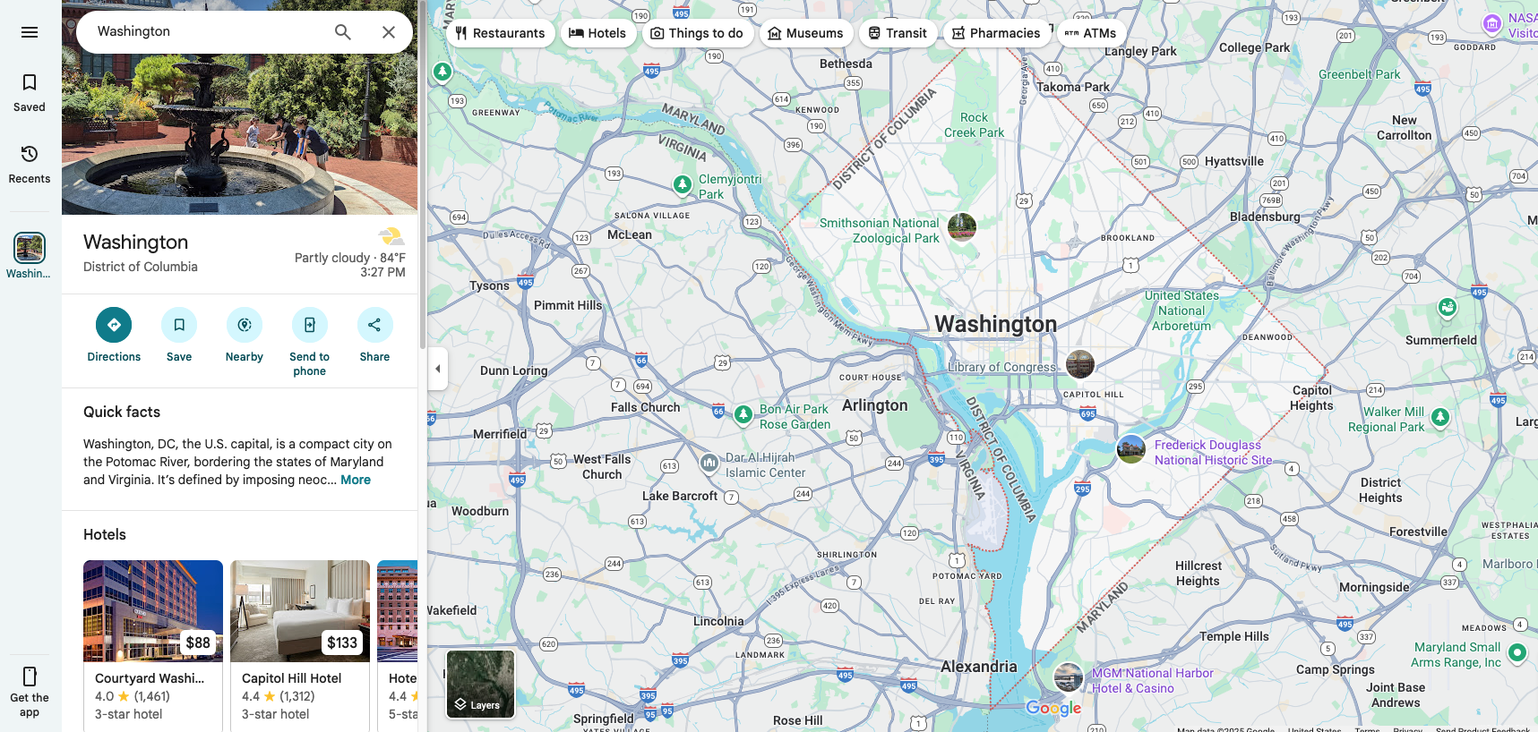The image size is (1538, 732).
Task: Open the hamburger main menu
Action: 30,32
